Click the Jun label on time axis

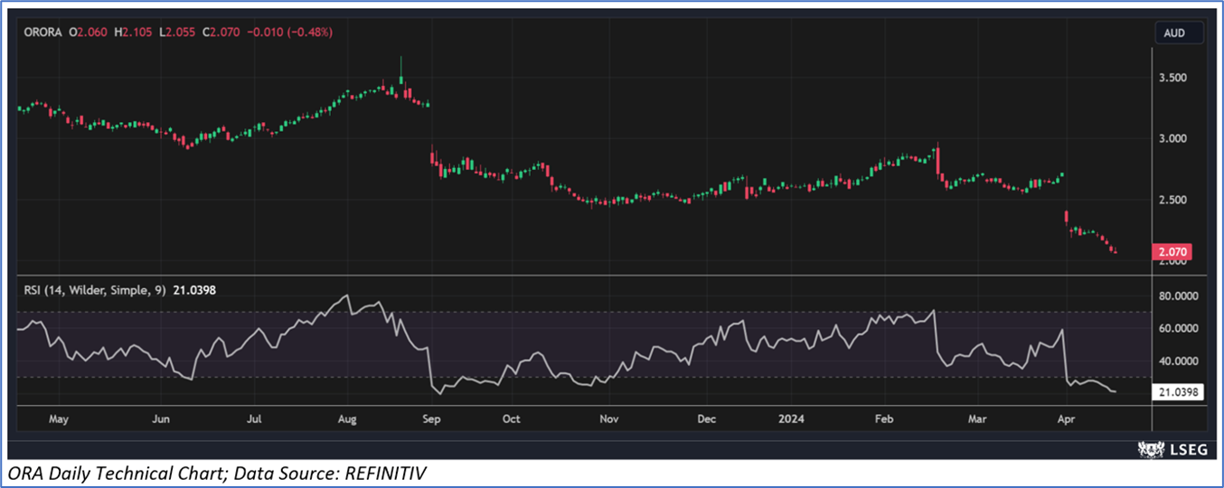click(161, 419)
